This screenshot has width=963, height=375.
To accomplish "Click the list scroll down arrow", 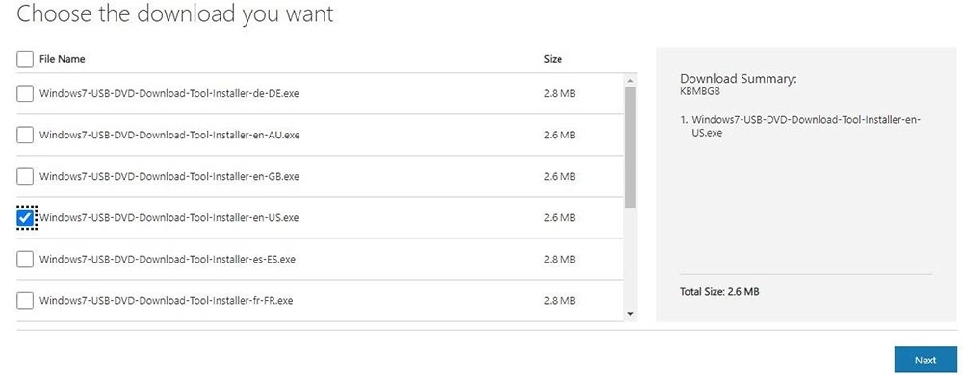I will coord(630,314).
